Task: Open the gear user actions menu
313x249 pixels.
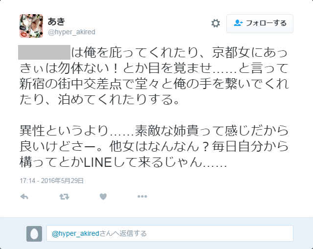Action: click(216, 23)
